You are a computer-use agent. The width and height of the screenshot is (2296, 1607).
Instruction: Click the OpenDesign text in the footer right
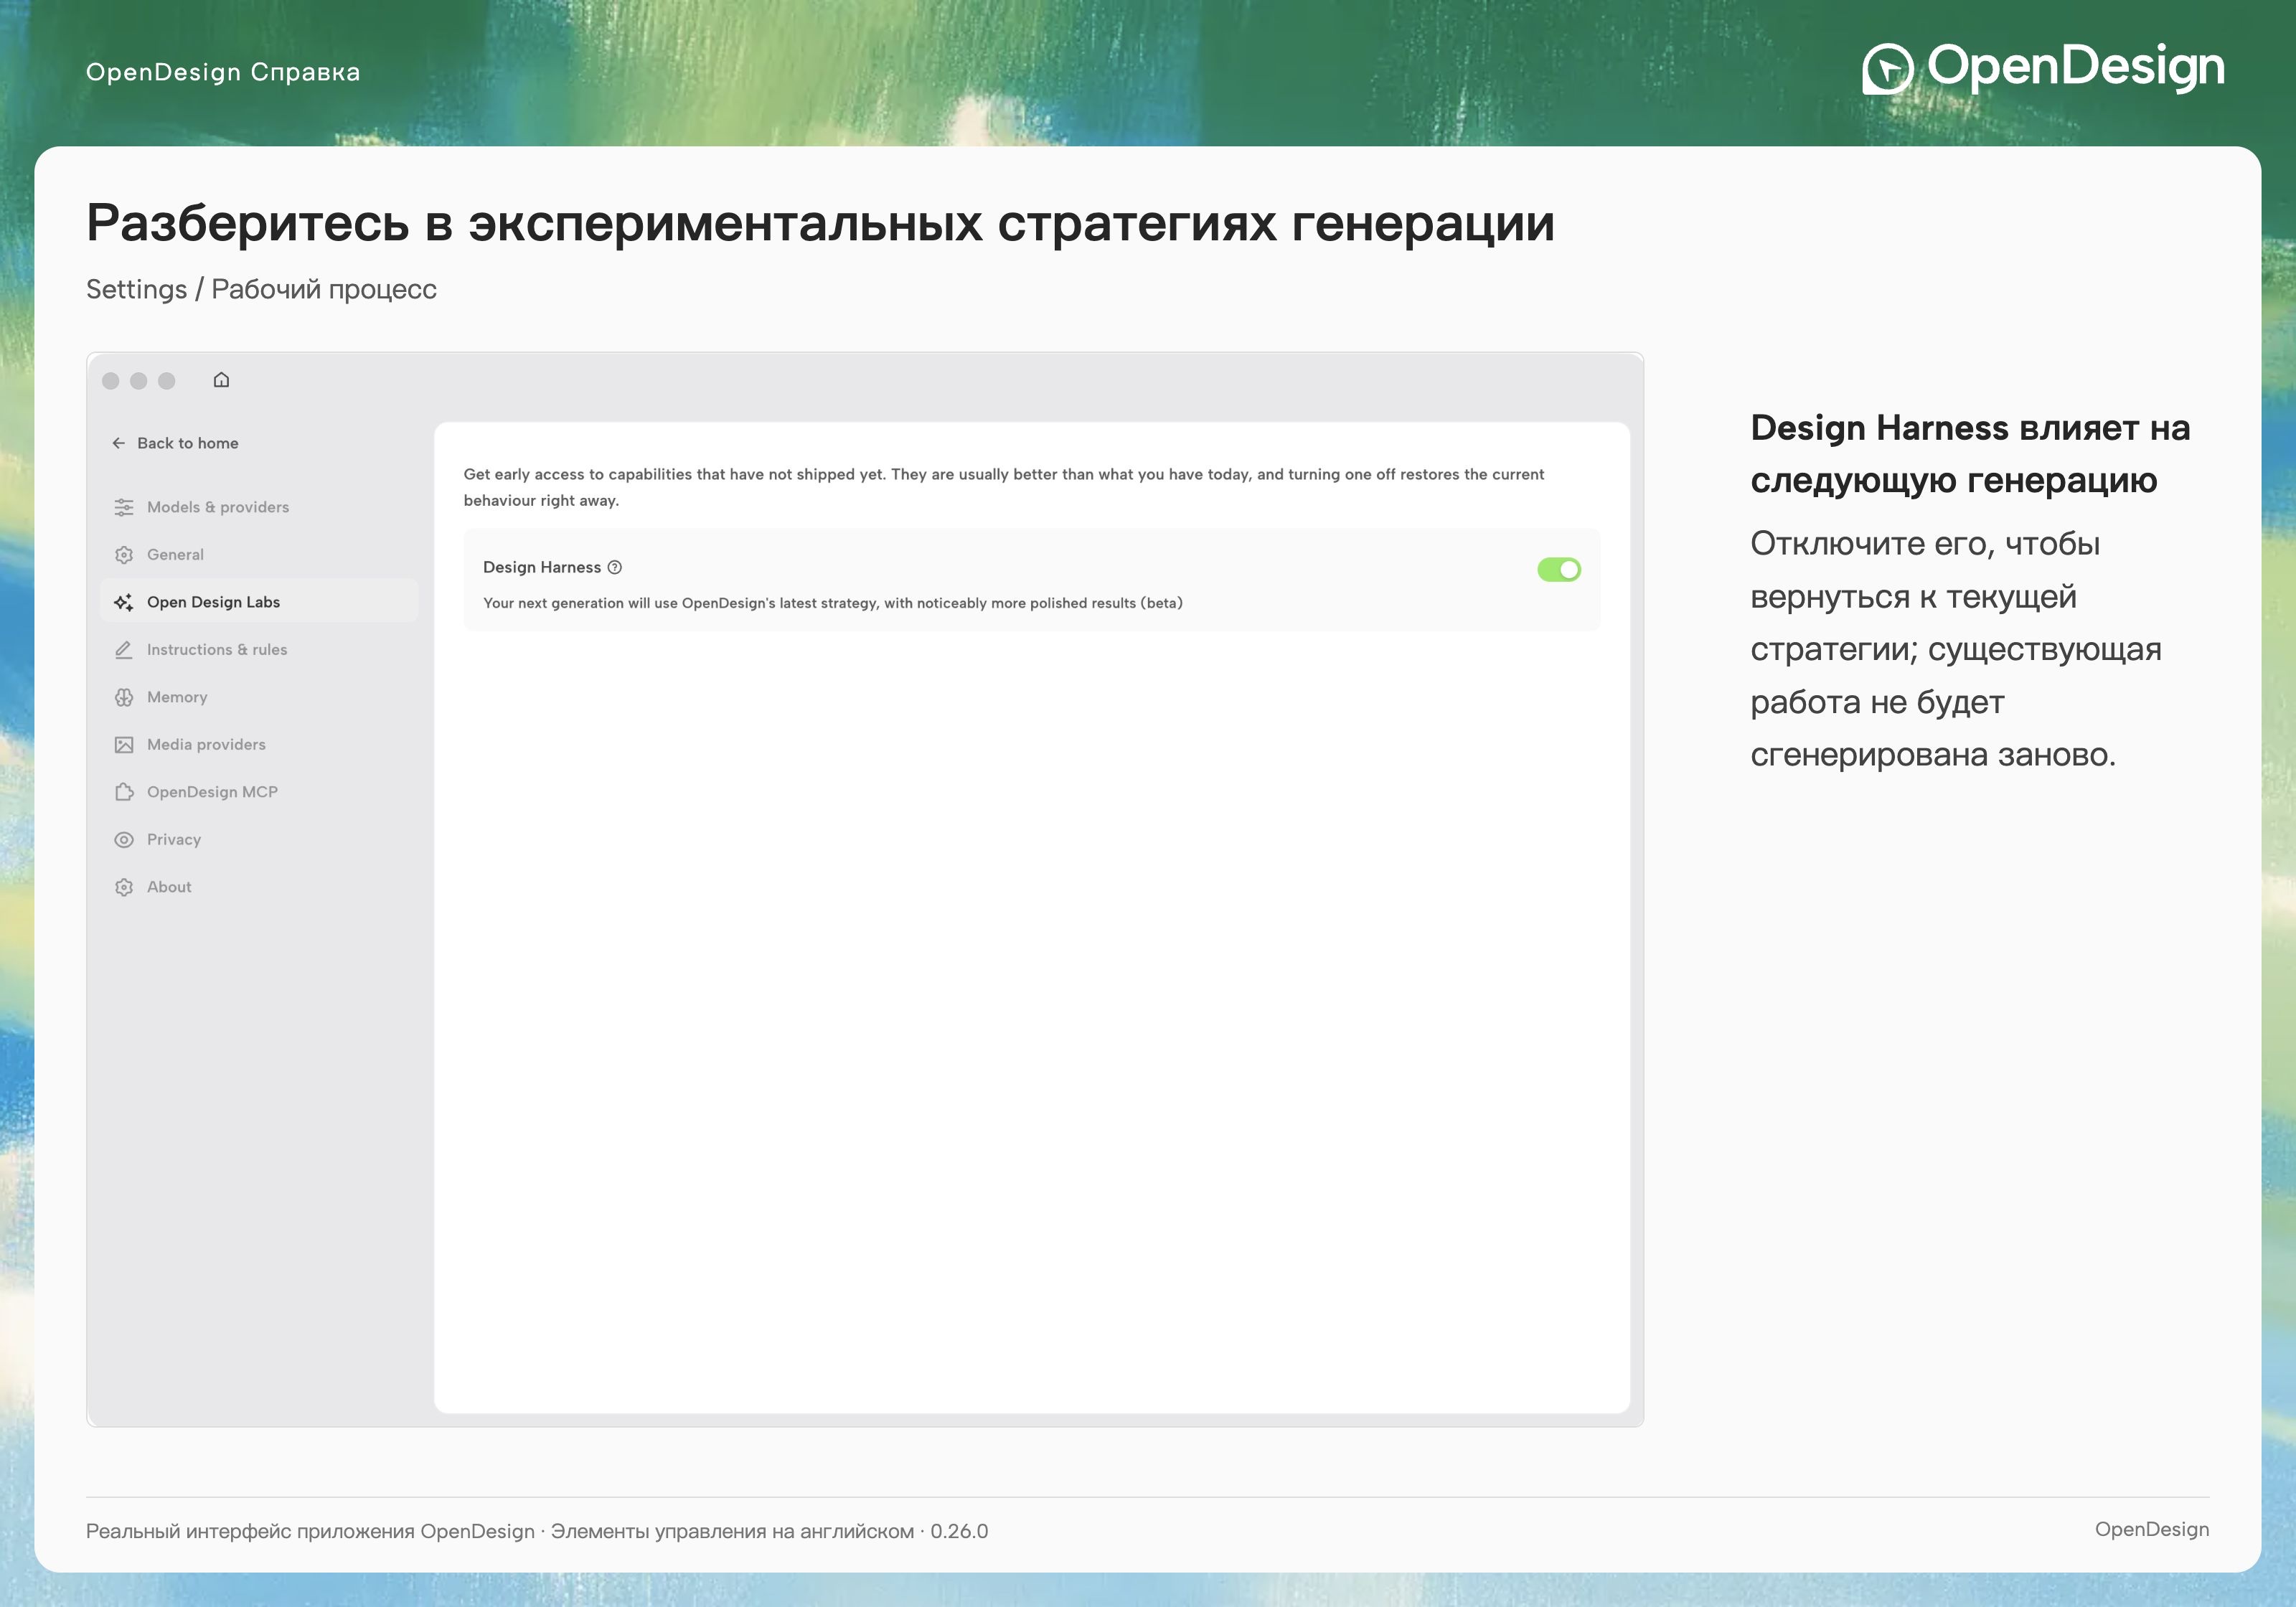pos(2152,1529)
